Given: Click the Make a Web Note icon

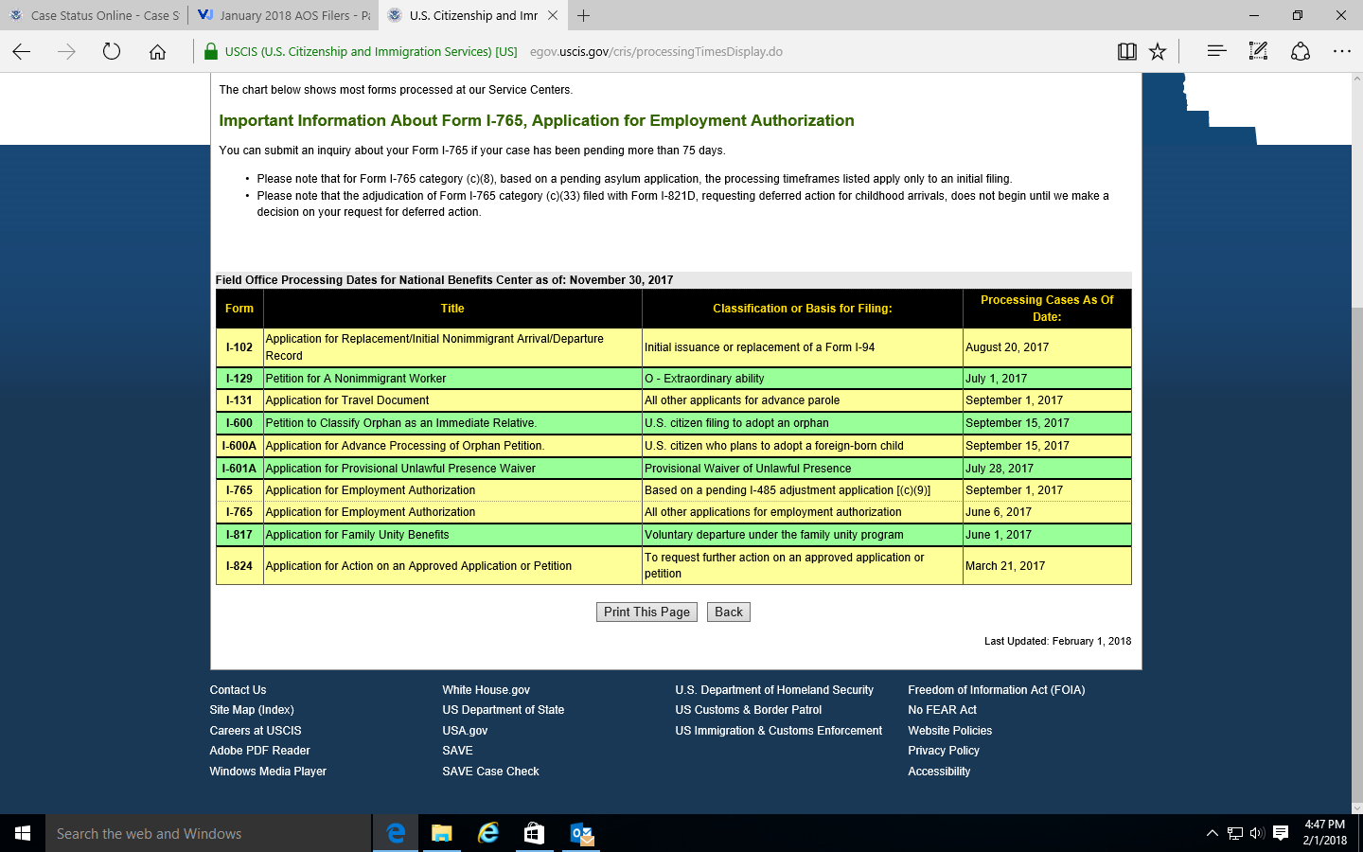Looking at the screenshot, I should (1258, 52).
